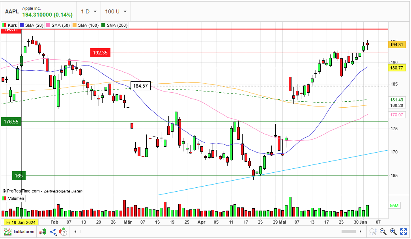Screen dimensions: 411x239
Task: Toggle the SMA (200) legend entry
Action: [114, 25]
